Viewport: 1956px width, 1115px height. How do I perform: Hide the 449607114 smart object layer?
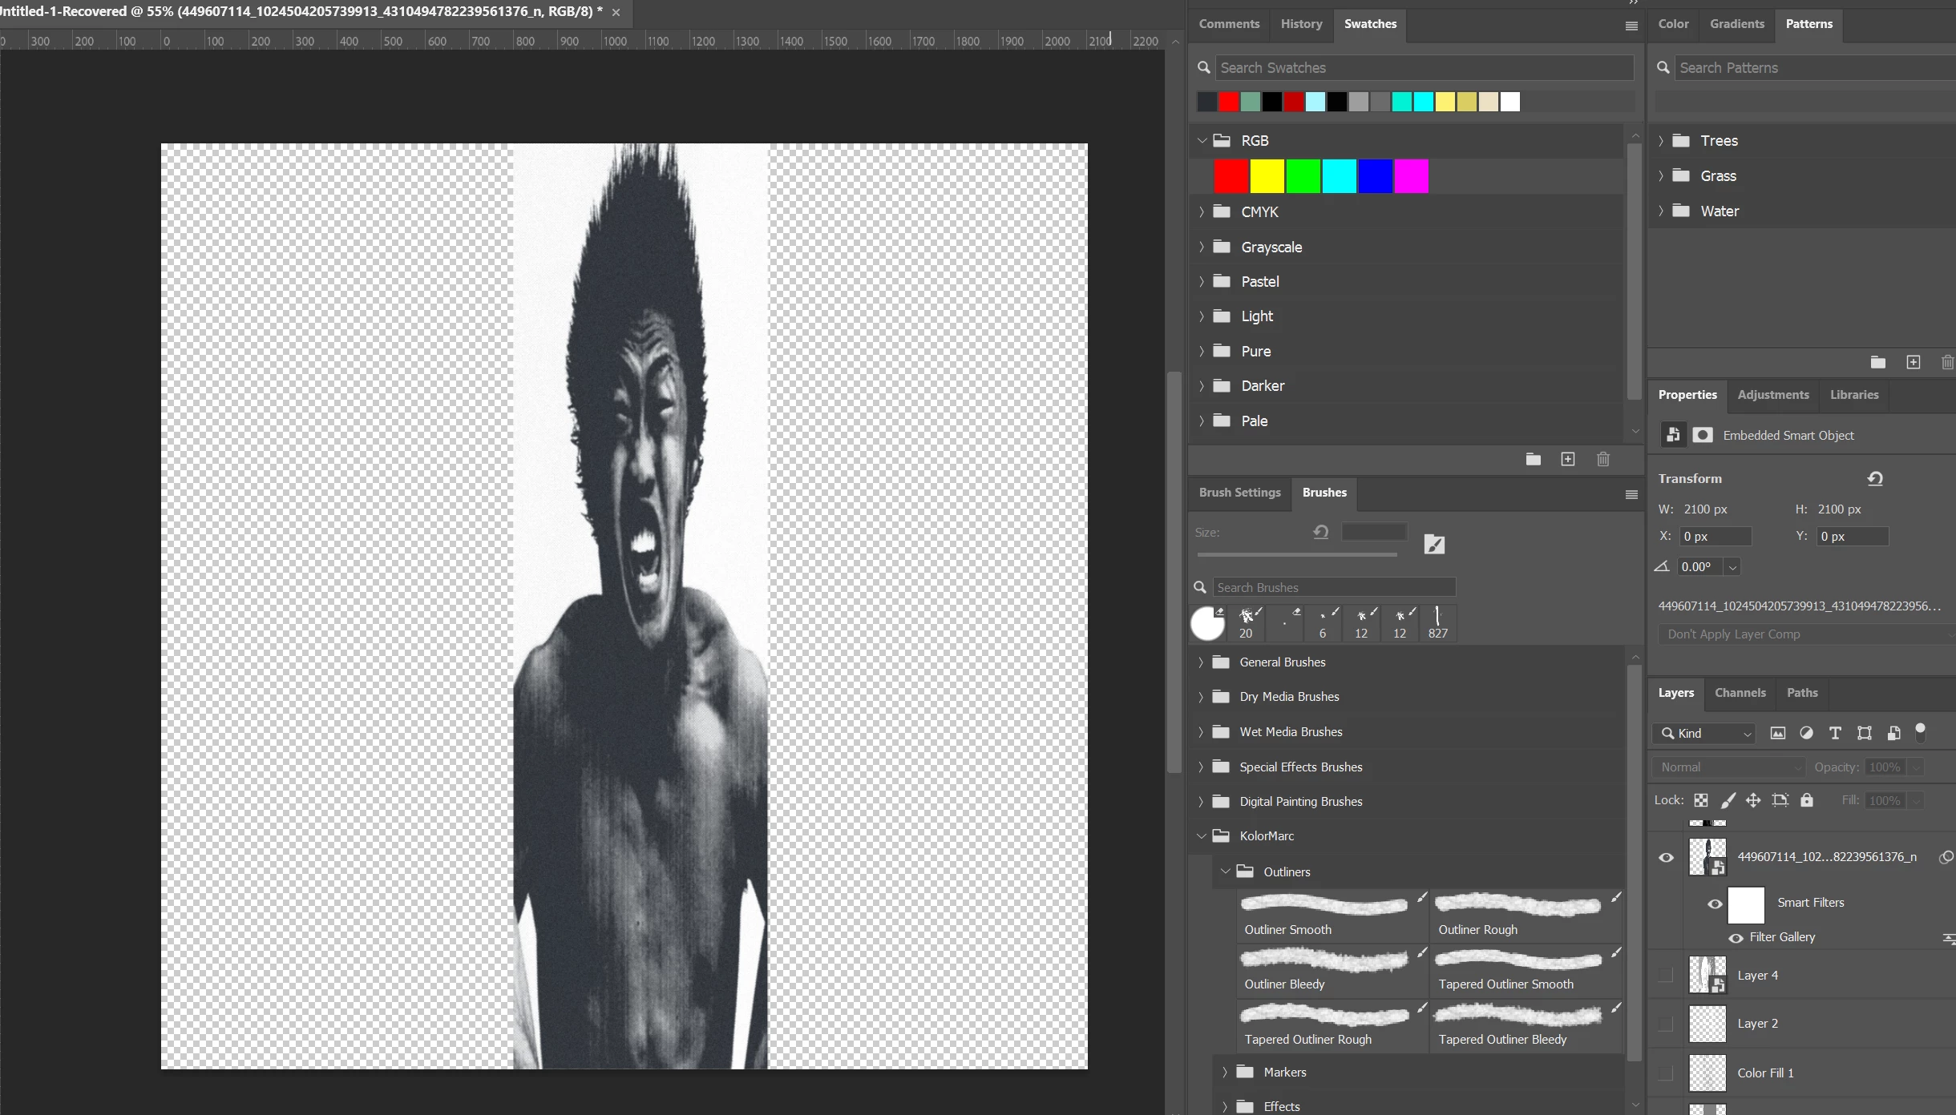(x=1666, y=857)
